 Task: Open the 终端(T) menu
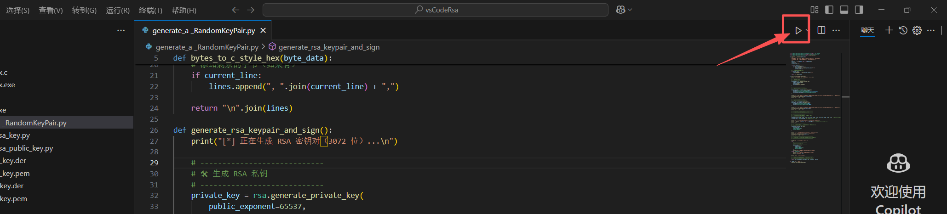click(150, 10)
